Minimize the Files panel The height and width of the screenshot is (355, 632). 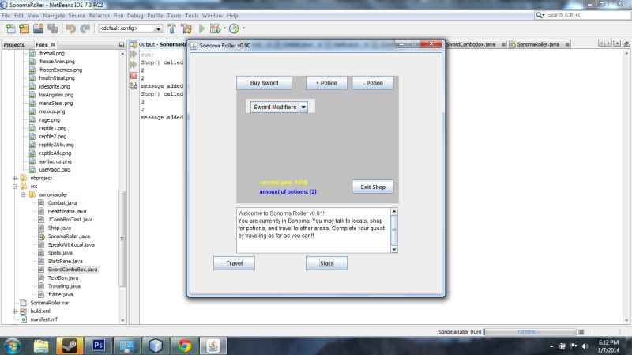122,45
